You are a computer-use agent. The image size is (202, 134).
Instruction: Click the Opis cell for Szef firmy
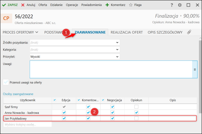(x=173, y=107)
